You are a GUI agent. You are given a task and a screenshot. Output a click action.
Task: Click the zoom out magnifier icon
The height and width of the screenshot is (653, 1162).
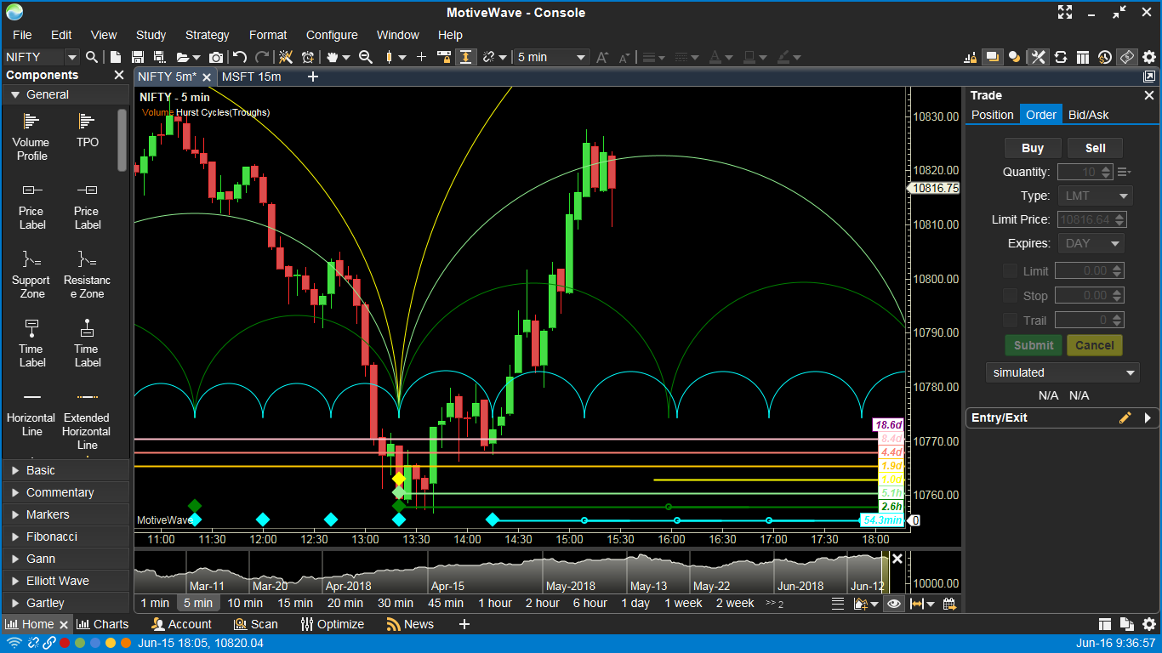(366, 57)
